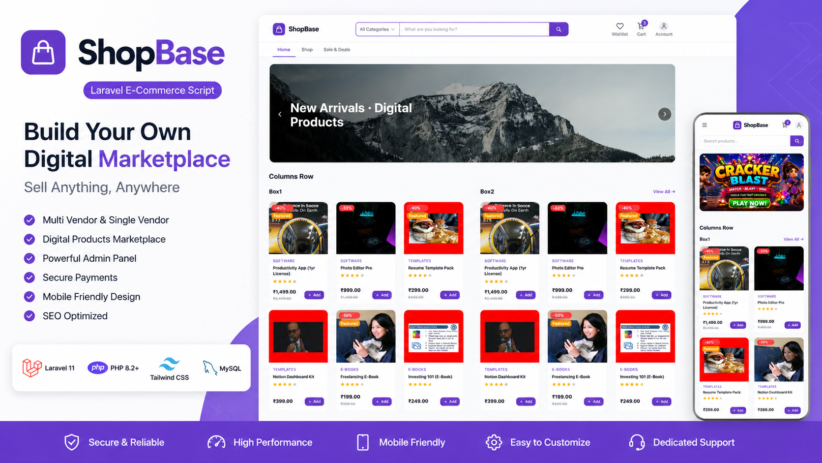The width and height of the screenshot is (822, 463).
Task: Click ShopBase logo in desktop preview header
Action: pos(296,29)
